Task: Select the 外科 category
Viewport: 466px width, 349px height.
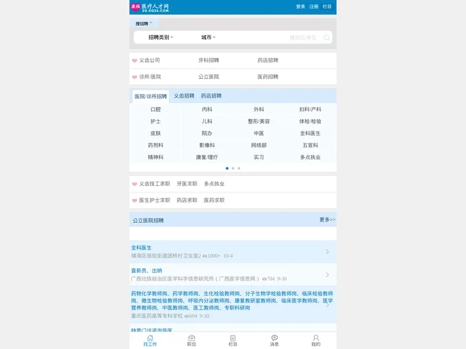Action: [x=258, y=109]
